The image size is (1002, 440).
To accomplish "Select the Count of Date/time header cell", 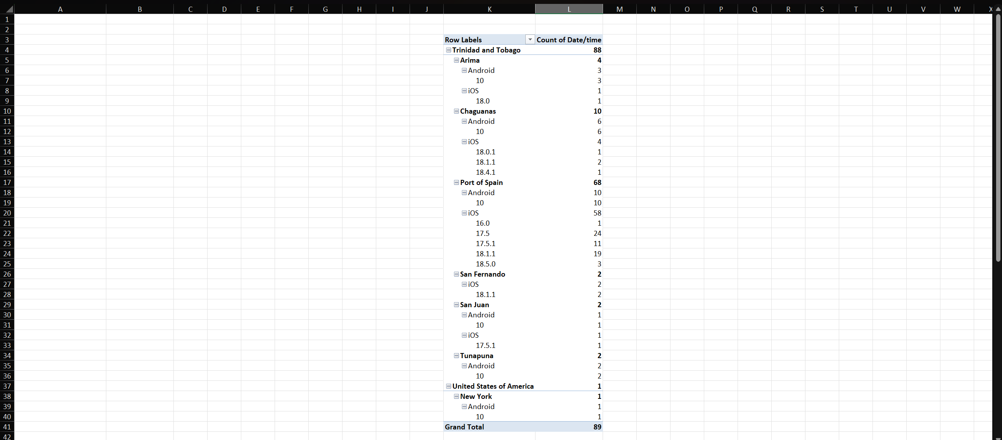I will click(568, 39).
